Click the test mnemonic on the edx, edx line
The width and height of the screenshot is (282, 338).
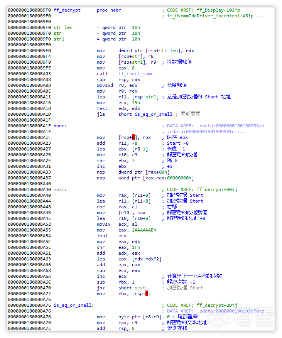[x=102, y=108]
